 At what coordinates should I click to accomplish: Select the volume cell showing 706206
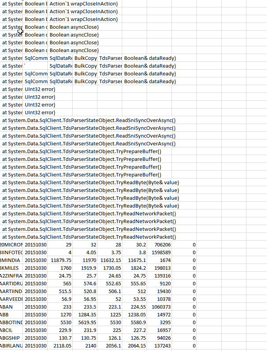[x=160, y=244]
